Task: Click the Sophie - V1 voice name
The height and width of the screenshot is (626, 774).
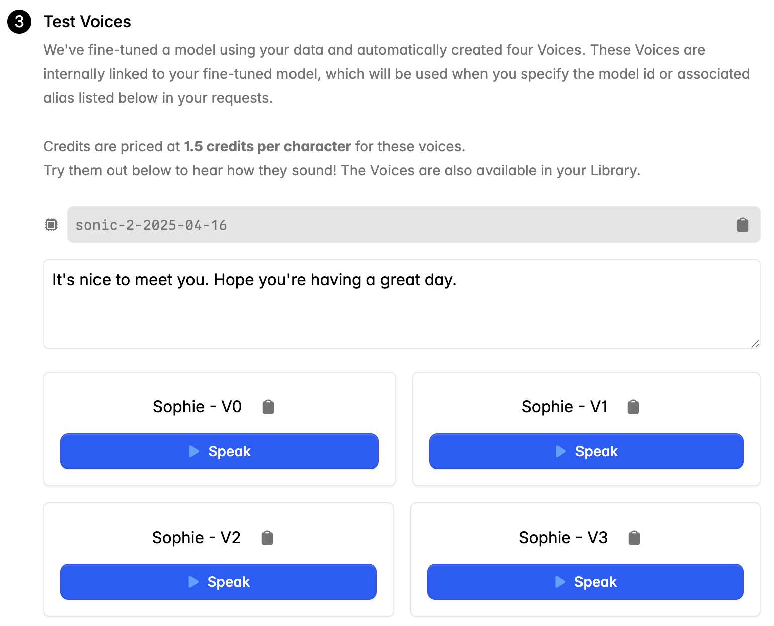Action: [x=564, y=407]
